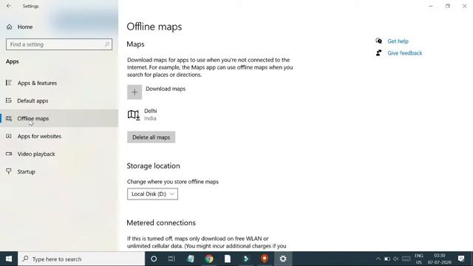Click the touch keyboard icon in tray

406,259
